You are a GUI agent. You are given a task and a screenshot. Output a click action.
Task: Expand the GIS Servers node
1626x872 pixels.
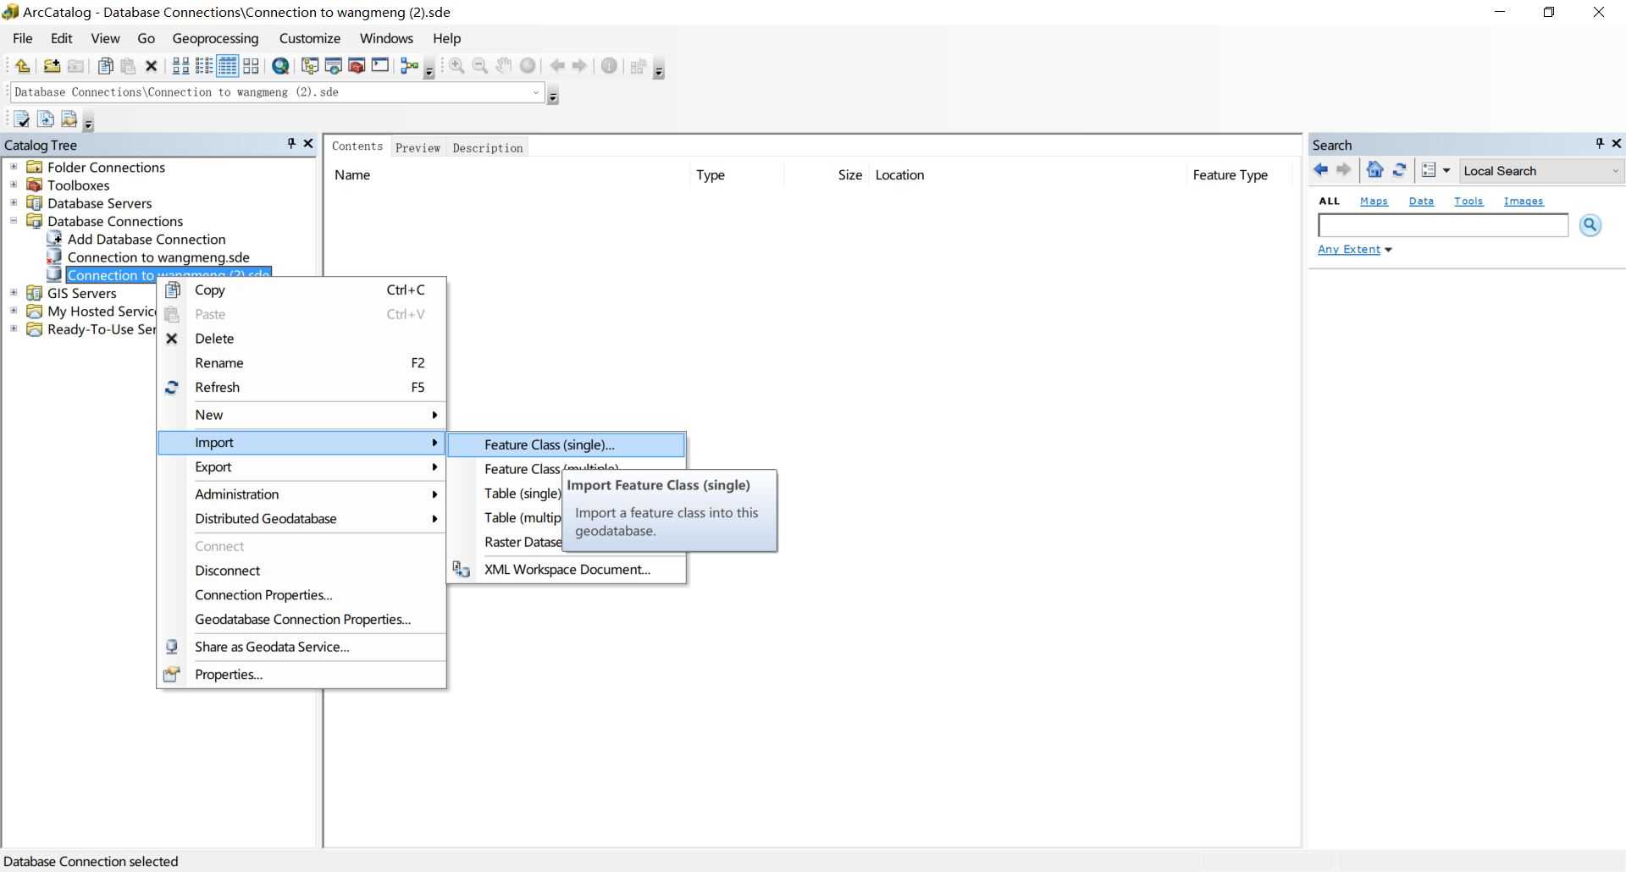tap(14, 293)
